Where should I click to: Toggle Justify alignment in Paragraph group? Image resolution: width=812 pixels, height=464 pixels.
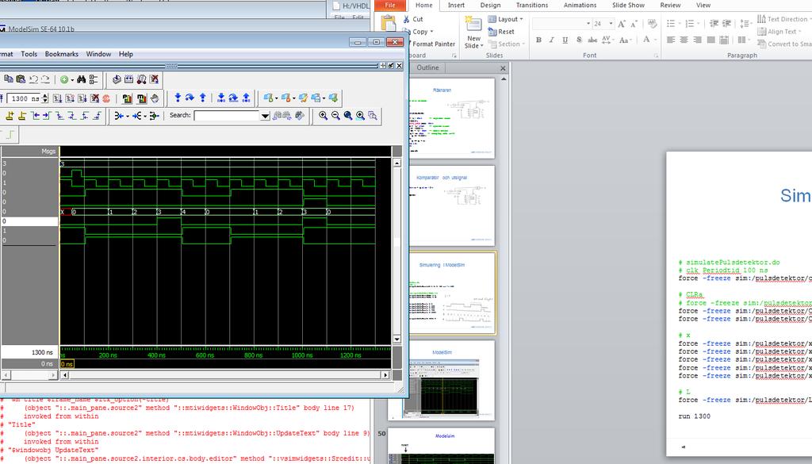tap(711, 40)
